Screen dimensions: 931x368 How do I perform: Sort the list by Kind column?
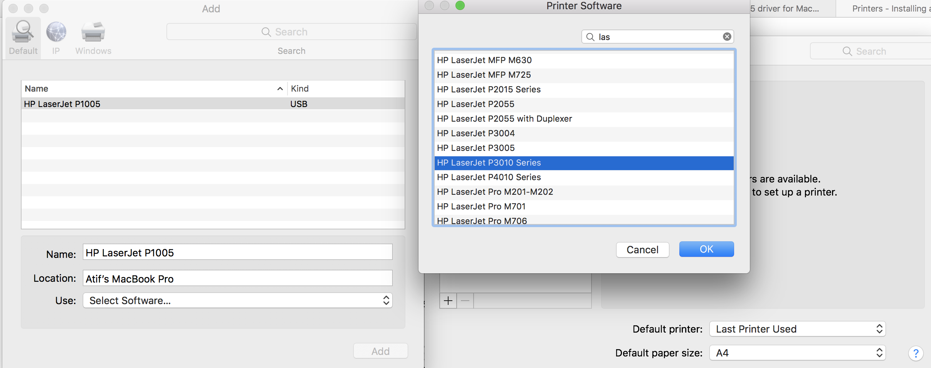345,89
